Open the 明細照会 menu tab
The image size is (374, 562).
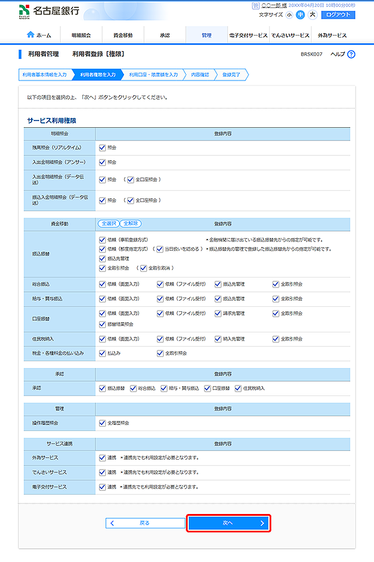click(x=81, y=36)
